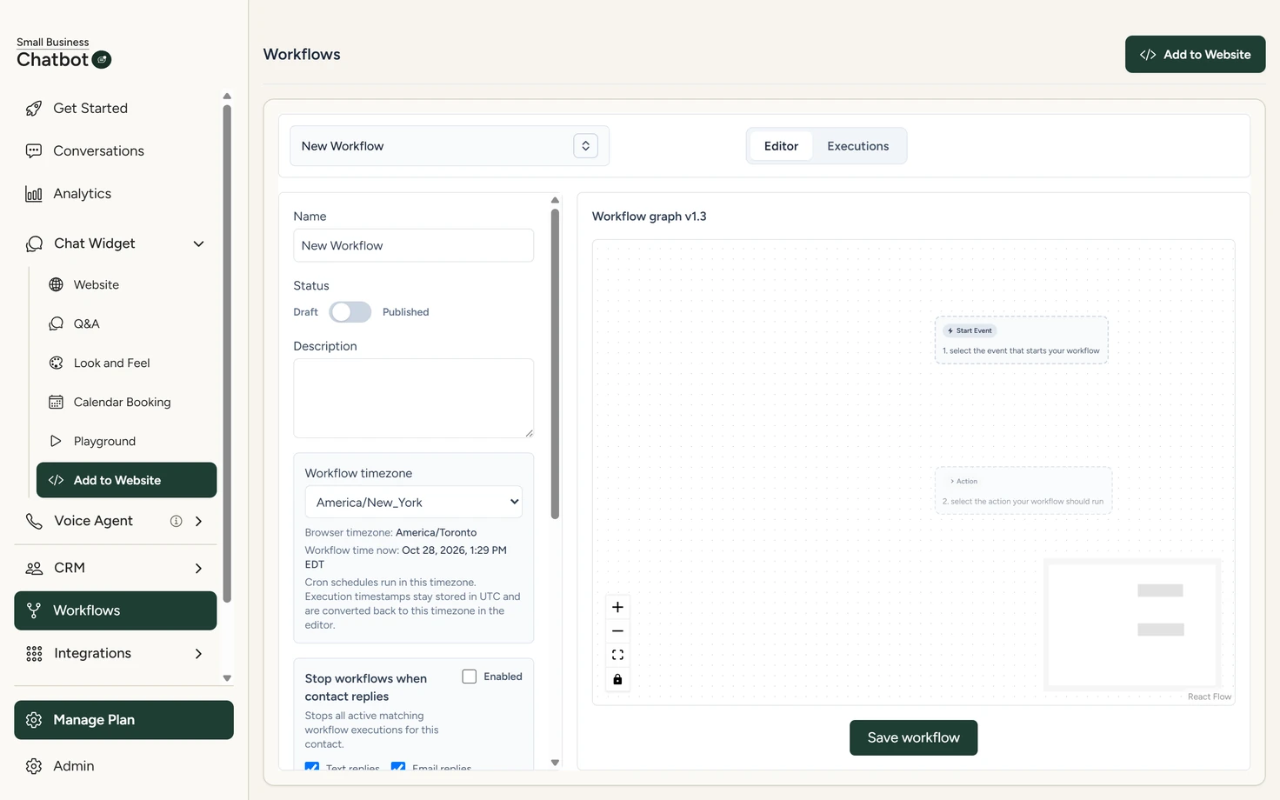Open Get Started rocket icon
The image size is (1280, 800).
pos(34,109)
